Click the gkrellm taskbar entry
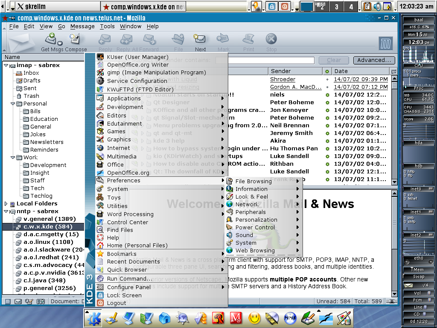 click(x=58, y=6)
